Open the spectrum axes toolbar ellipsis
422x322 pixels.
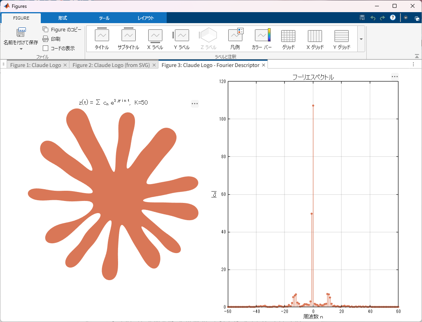point(395,77)
